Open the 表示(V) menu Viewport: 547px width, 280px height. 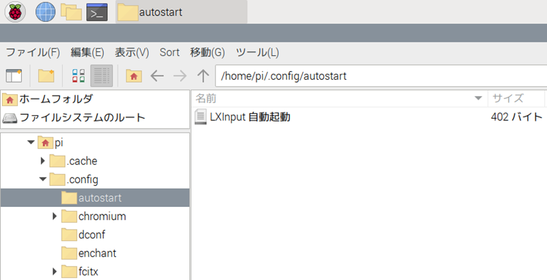(132, 53)
